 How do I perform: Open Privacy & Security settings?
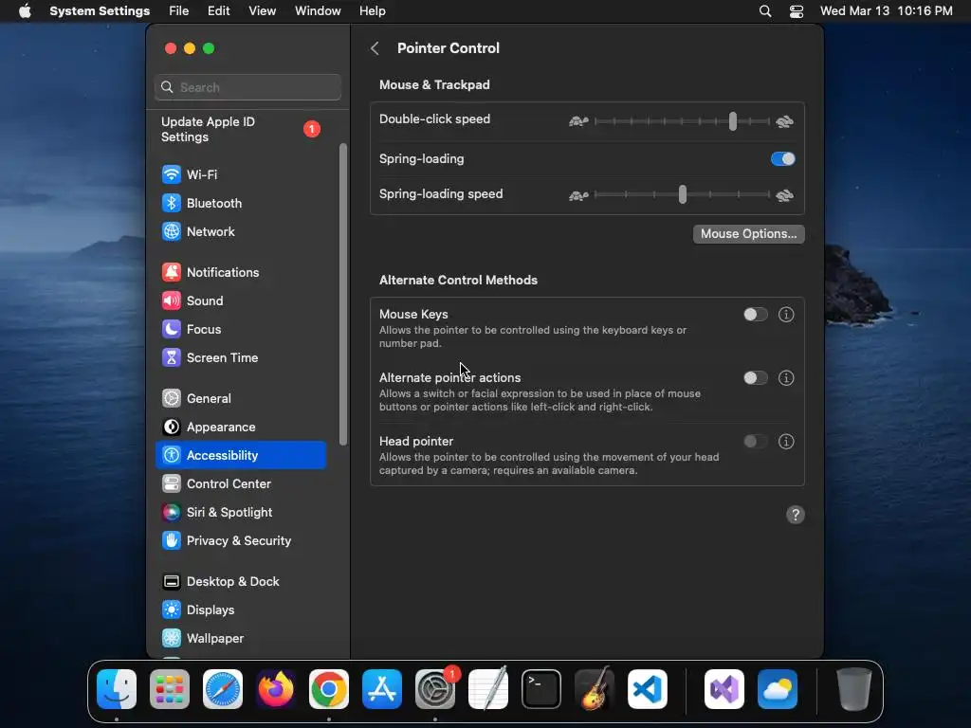click(x=241, y=541)
